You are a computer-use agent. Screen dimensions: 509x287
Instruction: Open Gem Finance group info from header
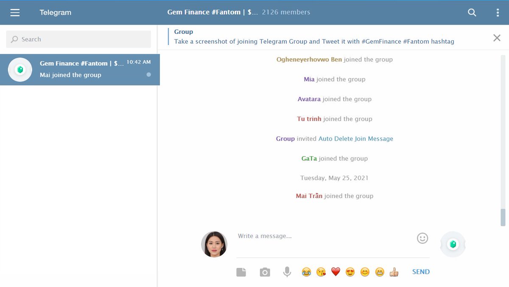click(x=239, y=12)
